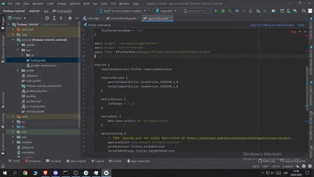The image size is (314, 177).
Task: Open the Resource Manager side tab
Action: pos(3,49)
